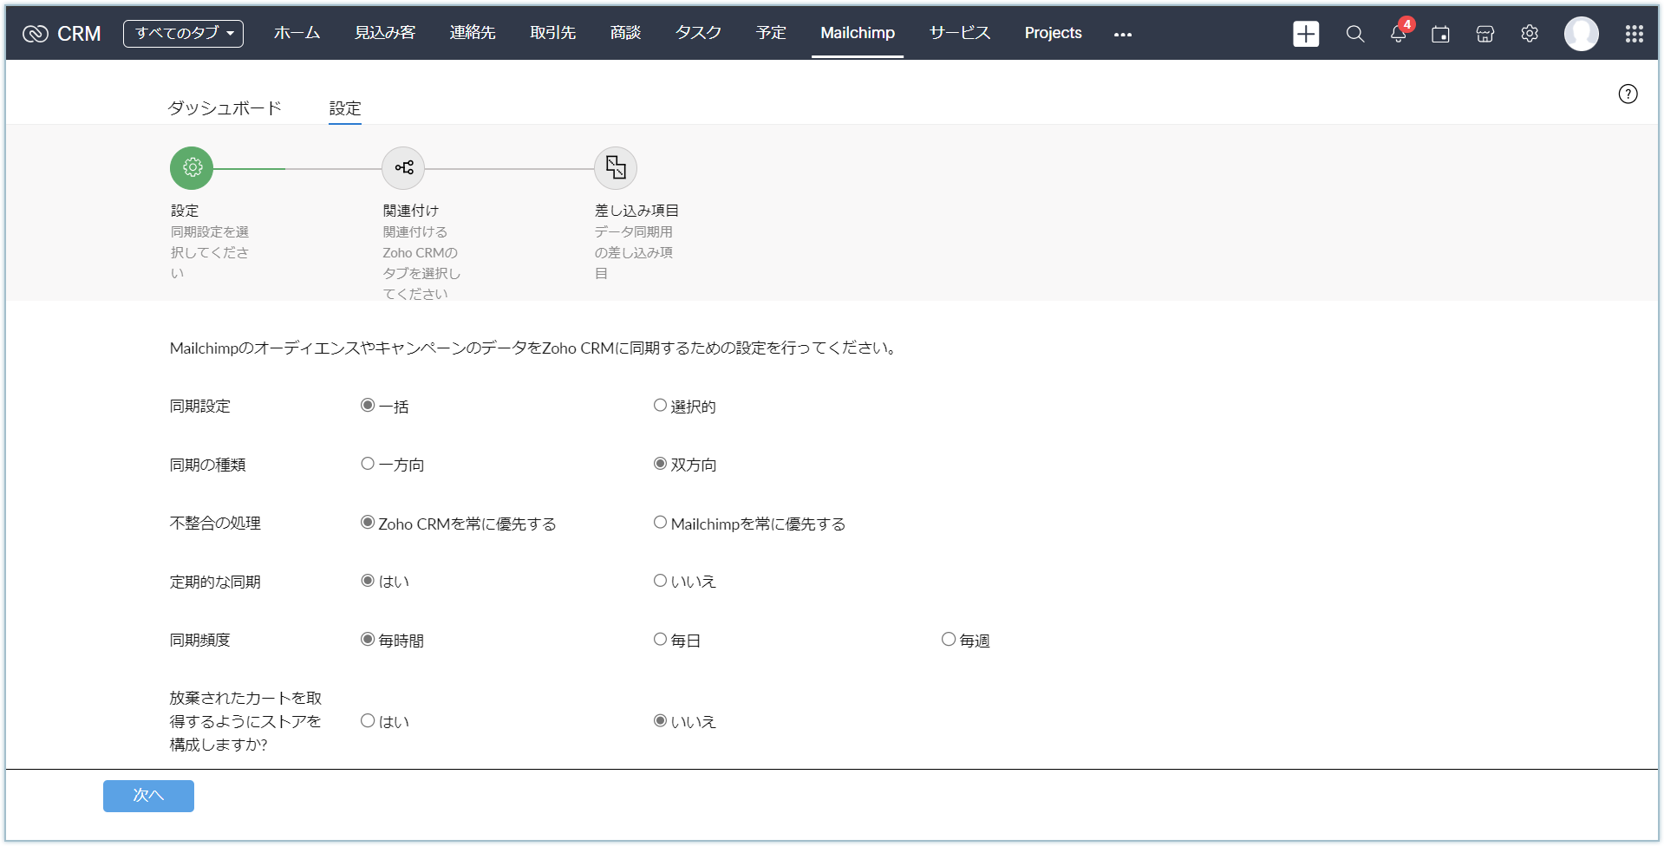Click the 放棄されたカート question label

click(x=245, y=721)
